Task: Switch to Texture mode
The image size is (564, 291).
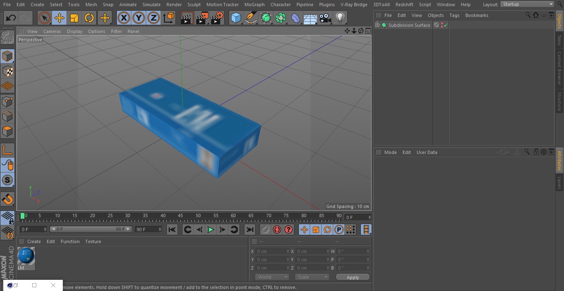Action: [7, 71]
